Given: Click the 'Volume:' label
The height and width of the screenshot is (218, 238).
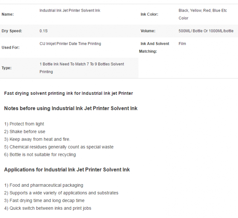Looking at the screenshot, I should (148, 31).
